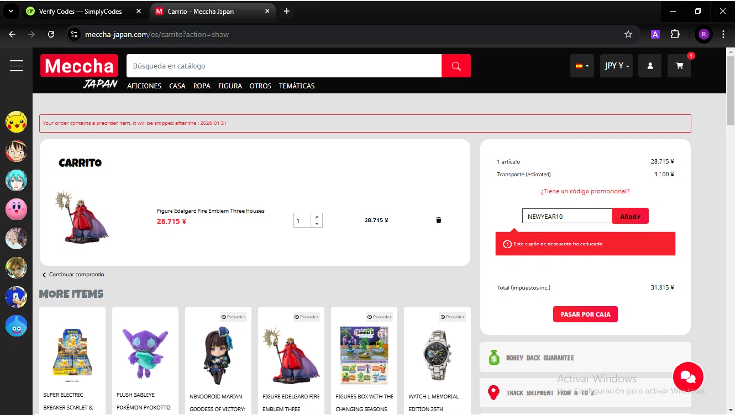The width and height of the screenshot is (735, 415).
Task: Click PASAR POR CAJA button
Action: pyautogui.click(x=586, y=314)
